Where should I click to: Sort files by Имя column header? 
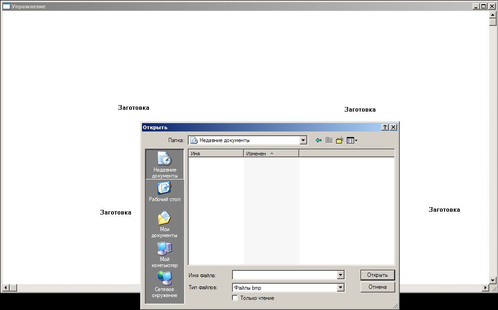[215, 153]
